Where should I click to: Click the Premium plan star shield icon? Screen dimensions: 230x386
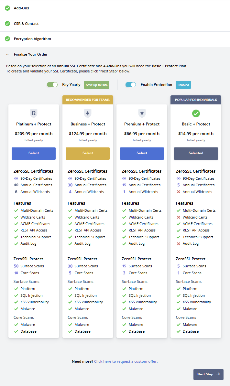click(x=142, y=113)
